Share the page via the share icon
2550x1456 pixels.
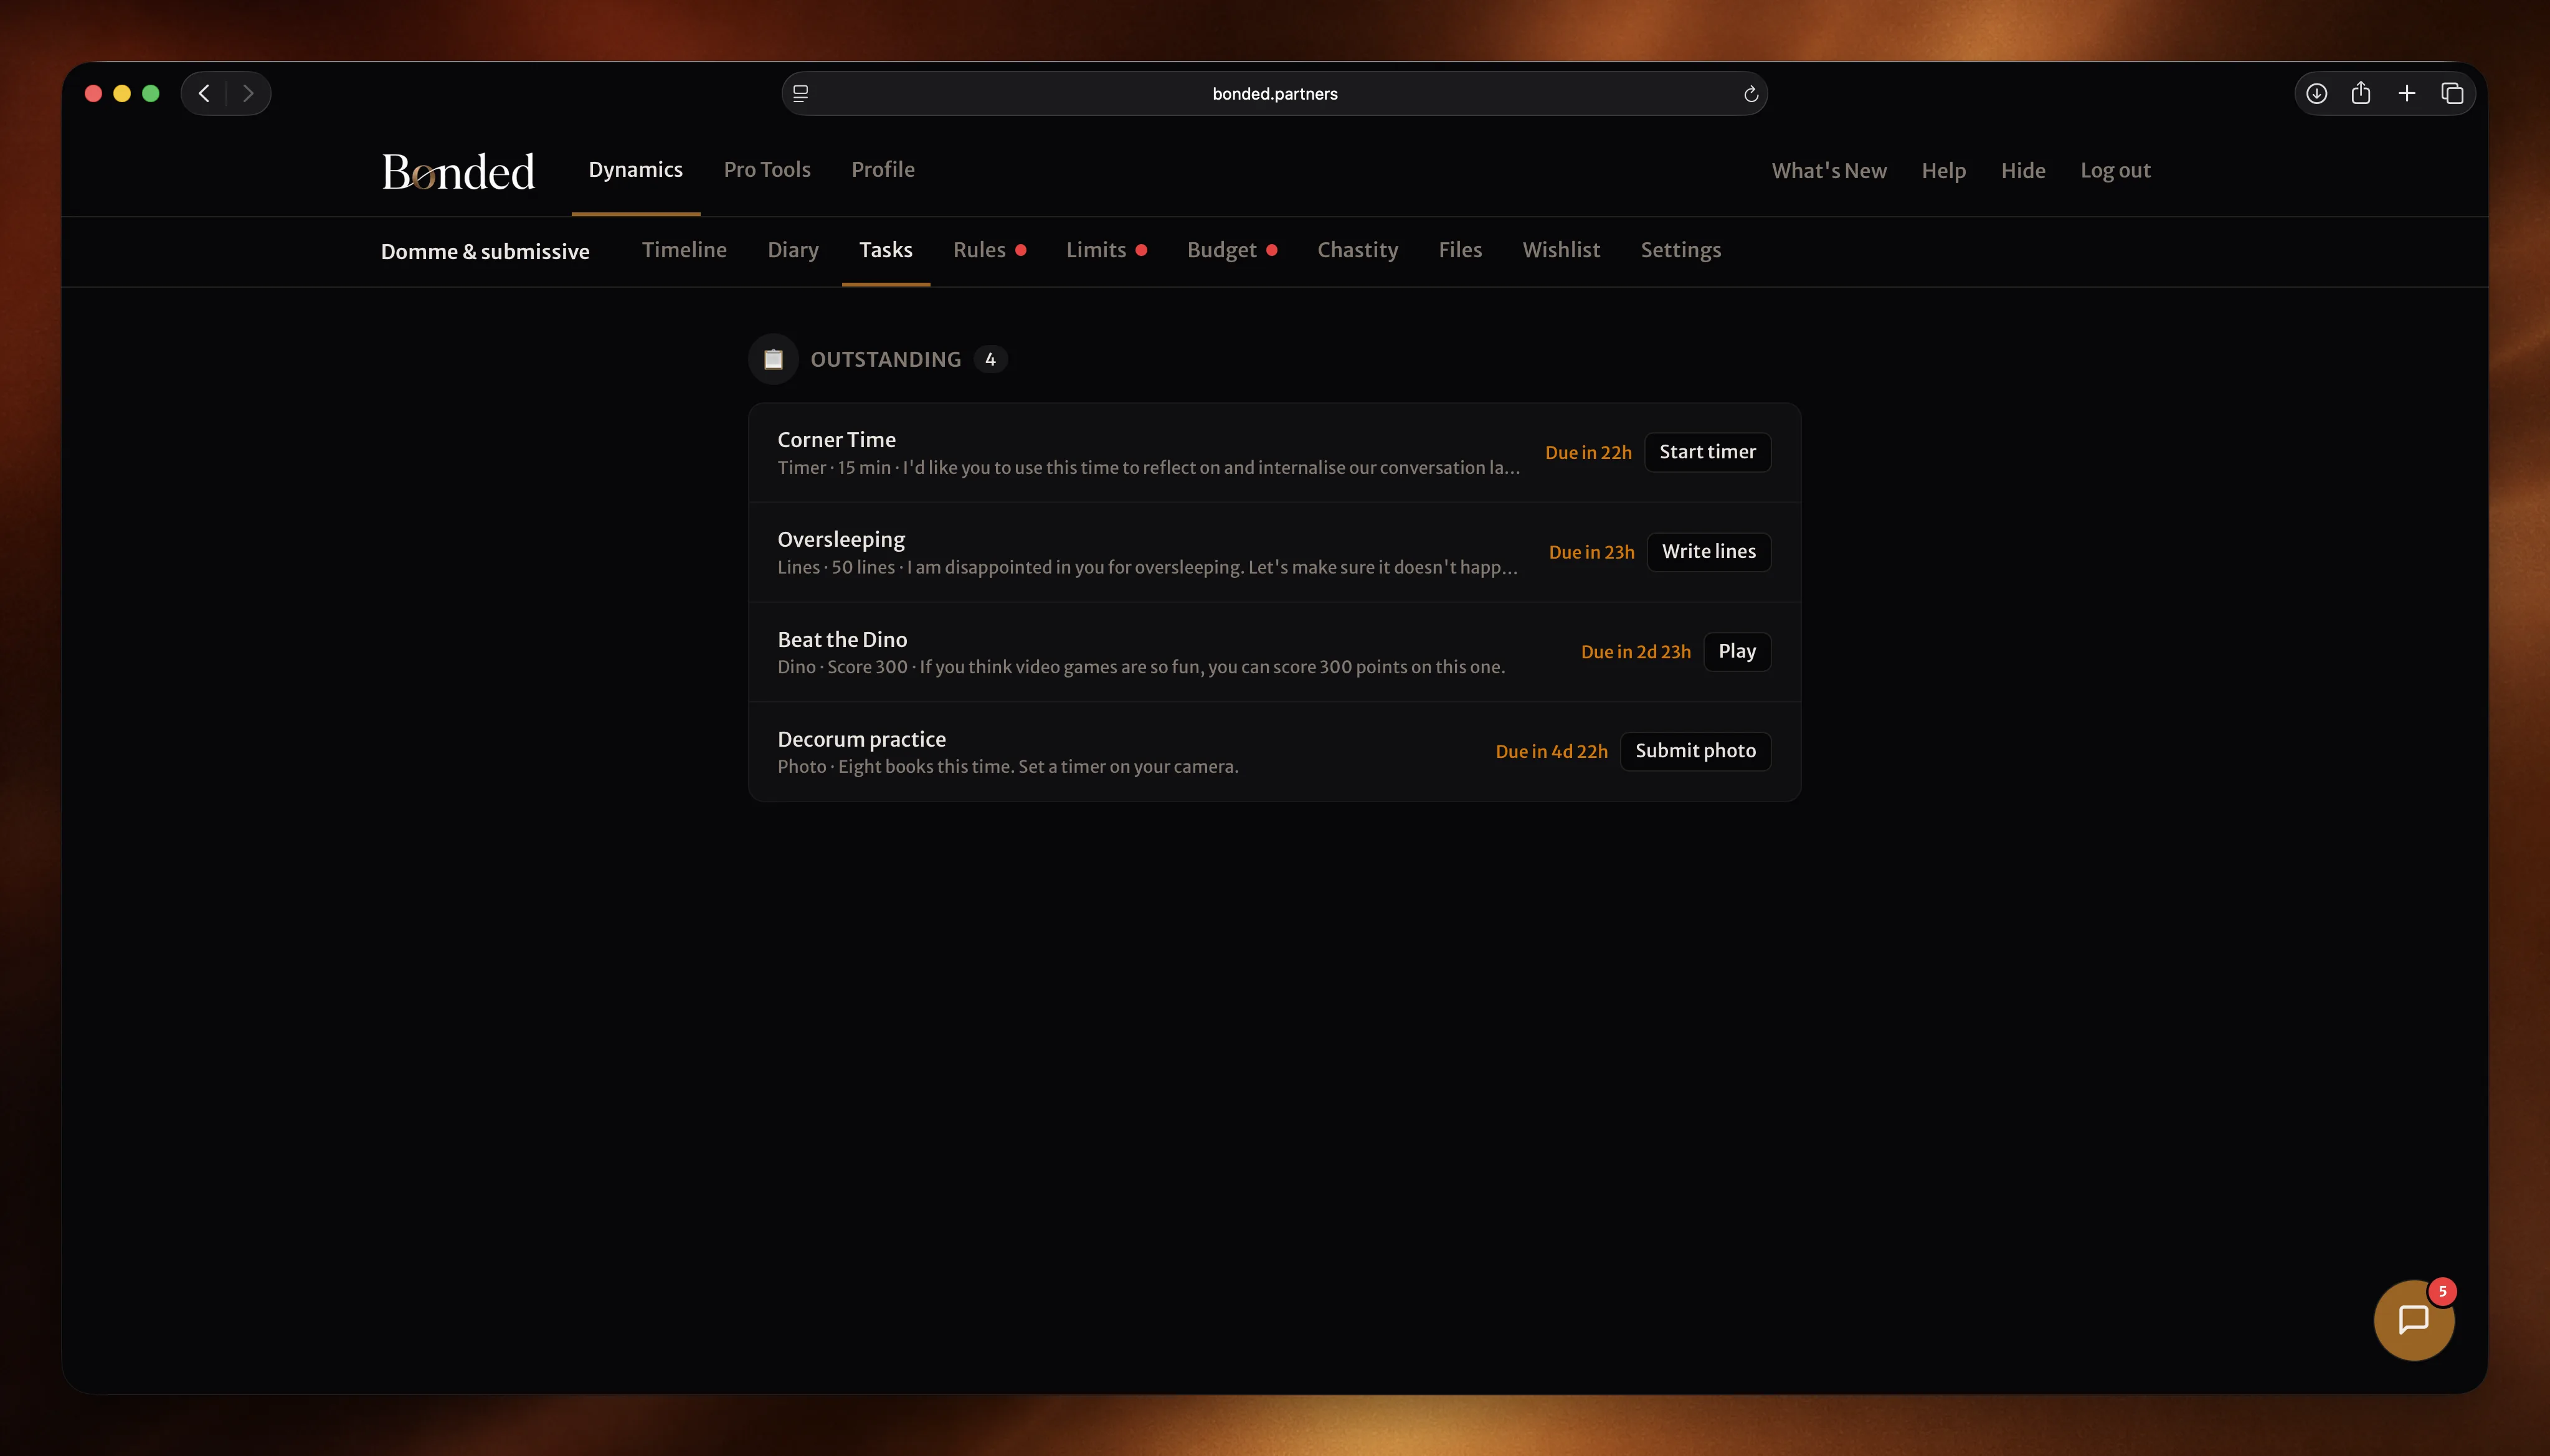click(2360, 92)
